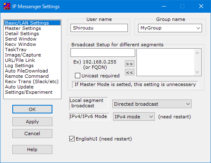Enable the Unicast required checkbox

[77, 76]
